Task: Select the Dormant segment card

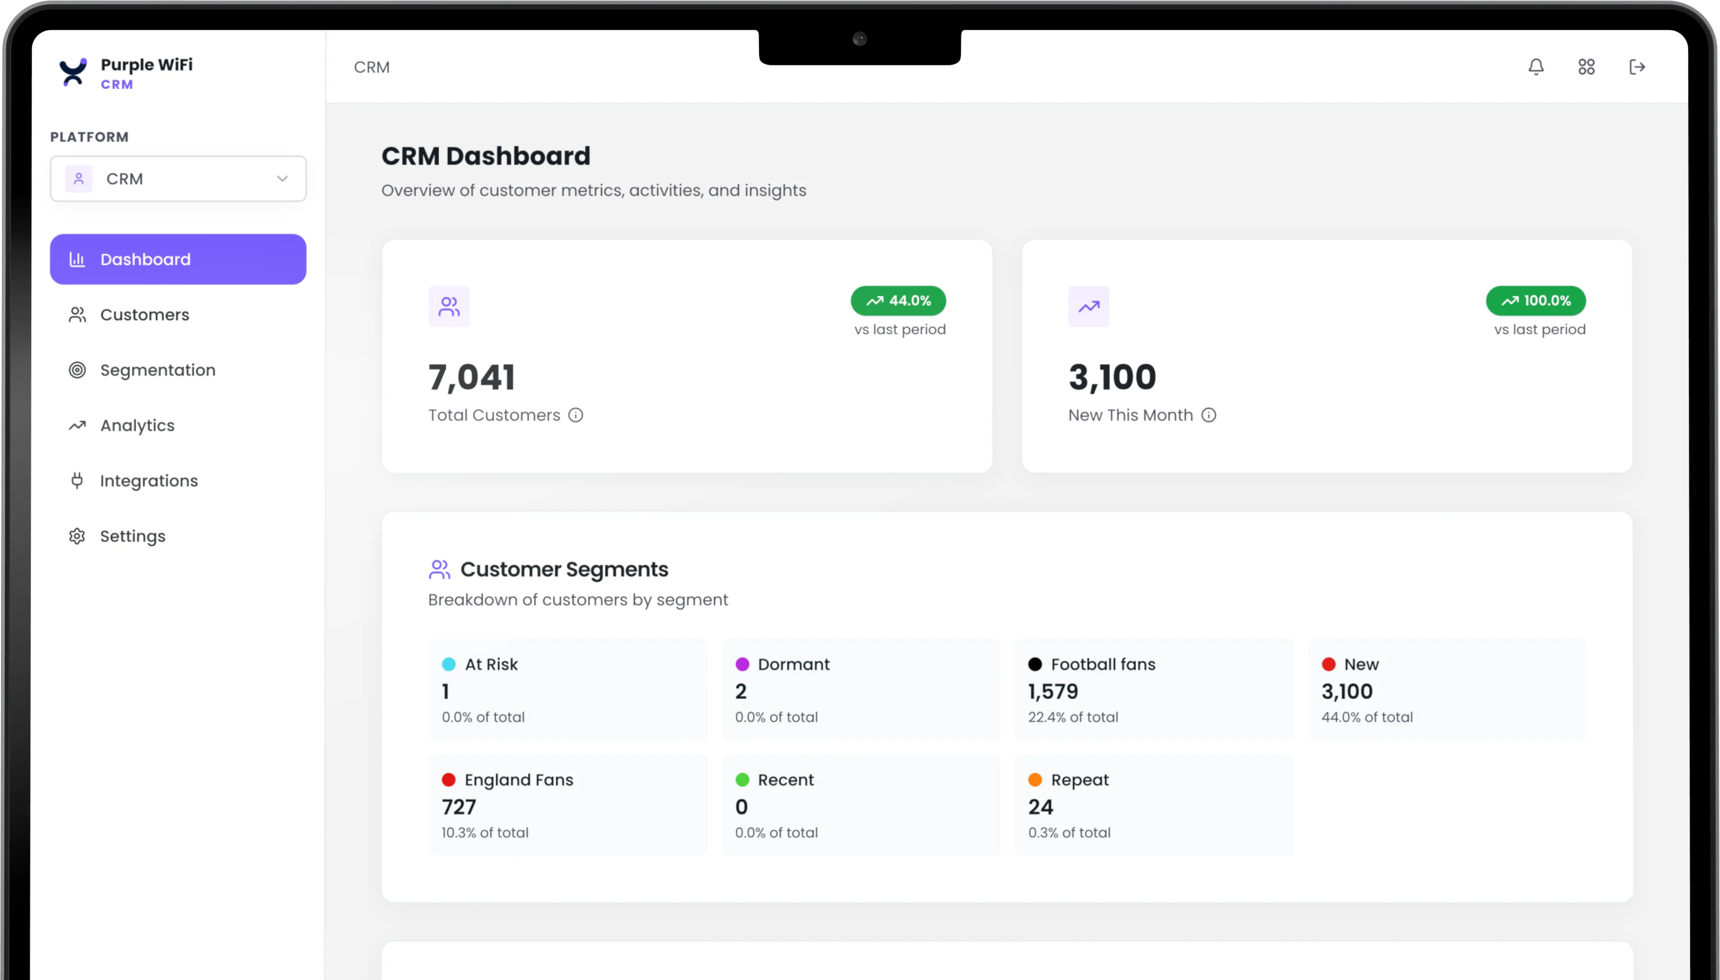Action: click(861, 689)
